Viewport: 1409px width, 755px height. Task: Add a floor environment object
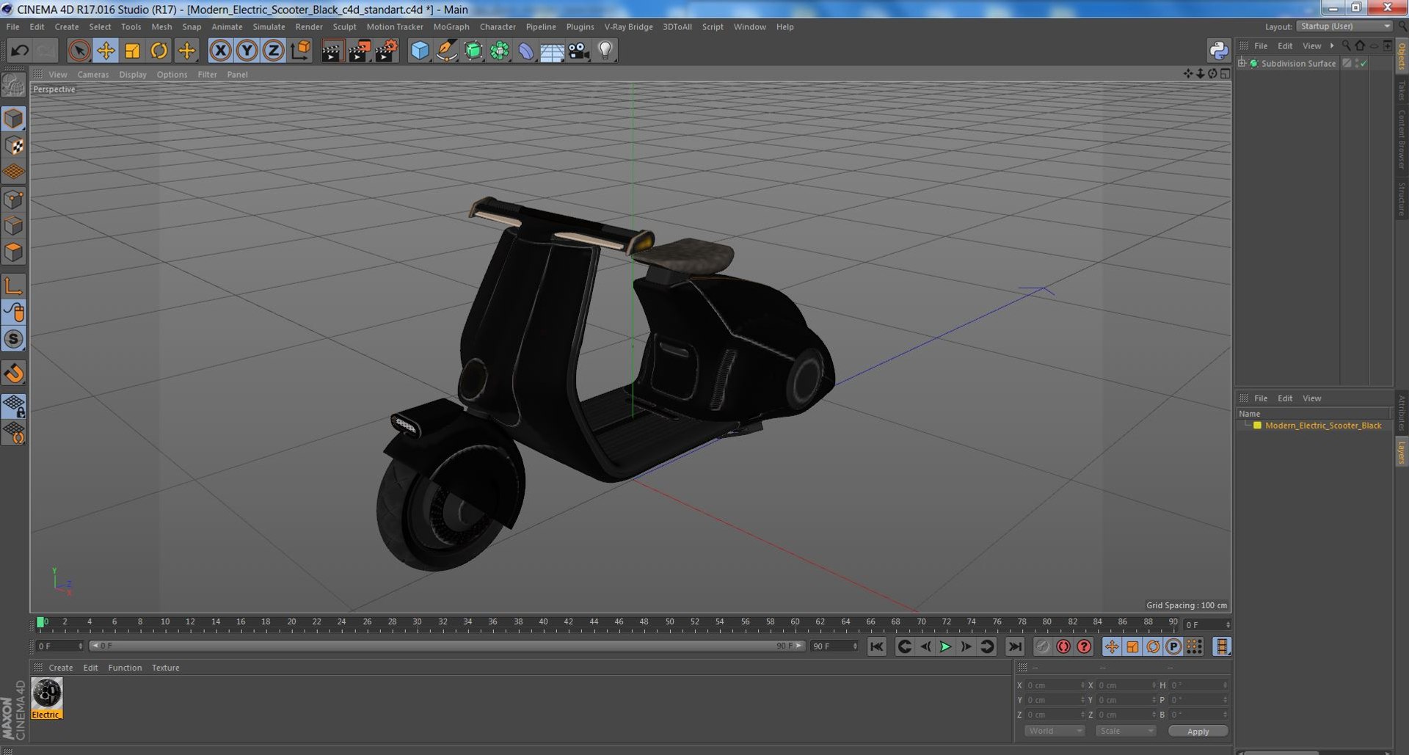(x=552, y=51)
